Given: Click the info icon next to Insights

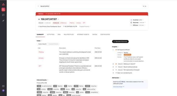Looking at the screenshot, I should pos(118,47).
